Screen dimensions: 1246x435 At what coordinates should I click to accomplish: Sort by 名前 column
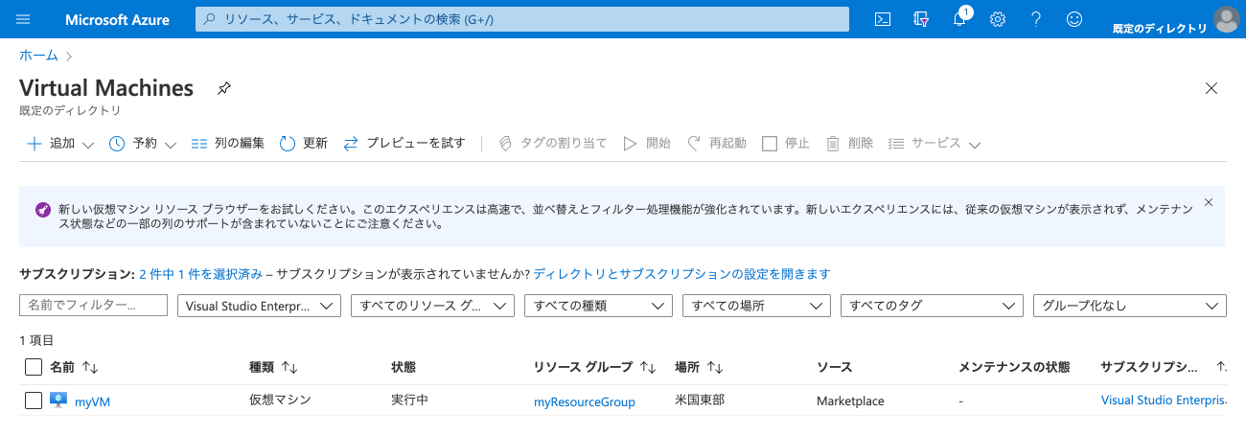click(x=75, y=367)
